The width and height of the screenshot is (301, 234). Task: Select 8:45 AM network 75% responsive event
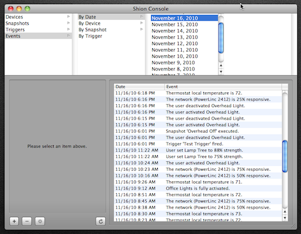198,201
